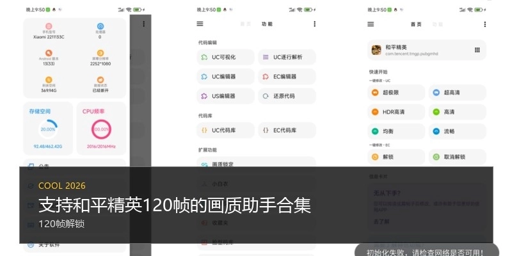Click the 屏幕分辨率 resolution icon
Viewport: 512px width, 256px height.
pos(100,53)
